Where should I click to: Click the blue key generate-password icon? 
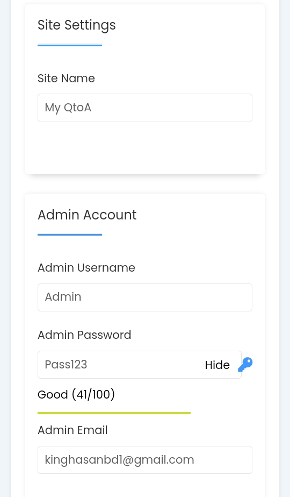click(x=245, y=365)
